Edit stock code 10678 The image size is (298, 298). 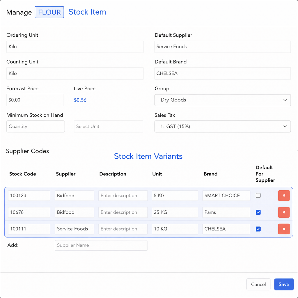point(29,212)
